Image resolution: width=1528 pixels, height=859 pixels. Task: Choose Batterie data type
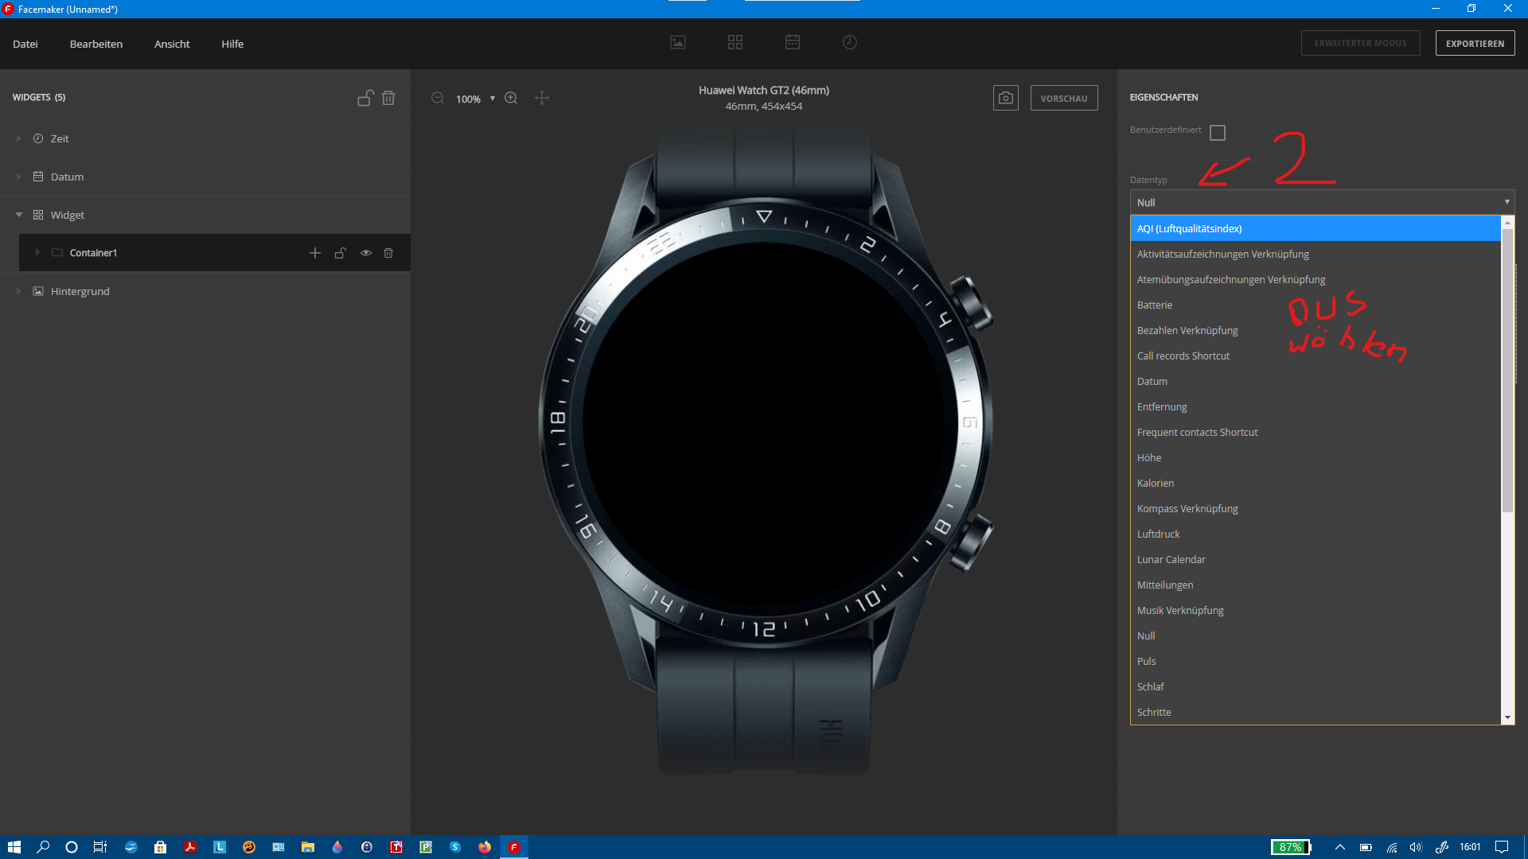click(x=1316, y=305)
